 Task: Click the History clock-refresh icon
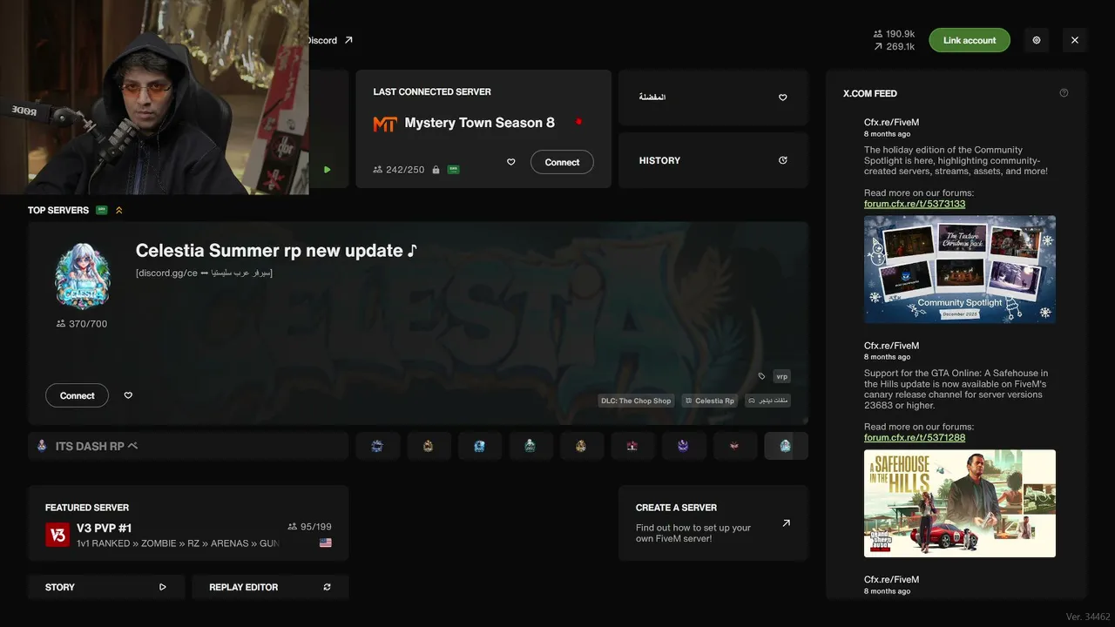pos(782,160)
